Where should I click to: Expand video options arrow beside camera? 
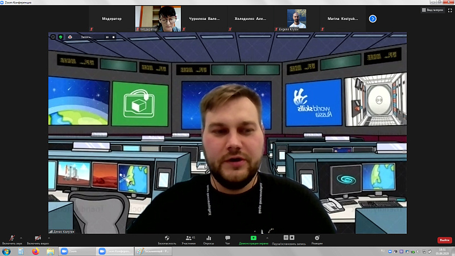(x=49, y=238)
